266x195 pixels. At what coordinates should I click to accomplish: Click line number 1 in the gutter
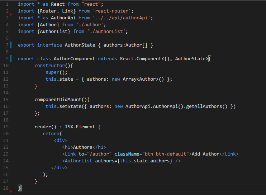(x=7, y=4)
